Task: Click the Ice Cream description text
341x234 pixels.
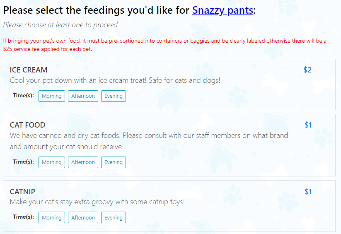Action: (115, 80)
